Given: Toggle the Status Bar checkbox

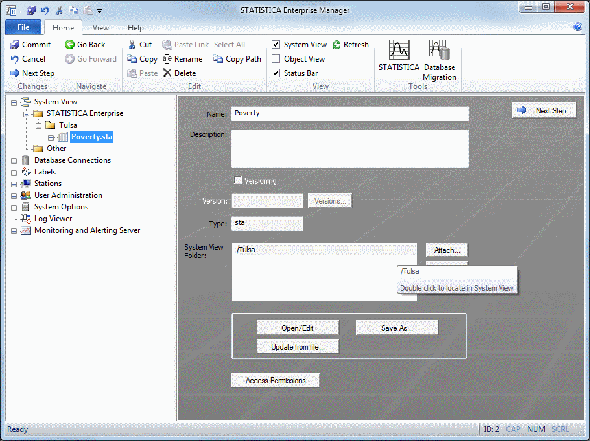Looking at the screenshot, I should 276,73.
